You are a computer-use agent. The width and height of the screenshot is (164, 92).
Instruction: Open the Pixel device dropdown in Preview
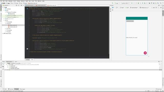[122, 8]
